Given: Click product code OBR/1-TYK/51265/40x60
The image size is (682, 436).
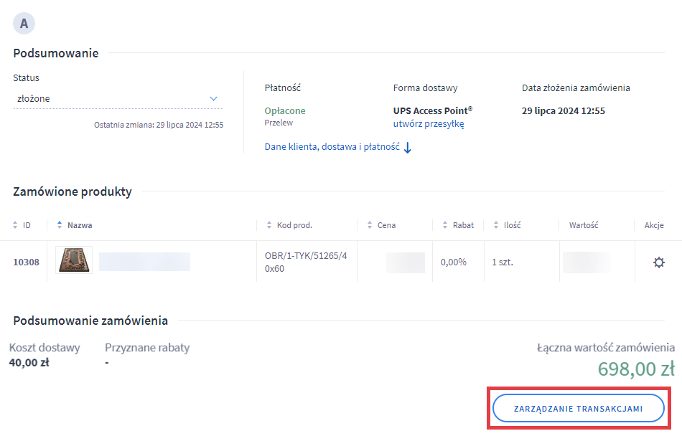Looking at the screenshot, I should 306,262.
